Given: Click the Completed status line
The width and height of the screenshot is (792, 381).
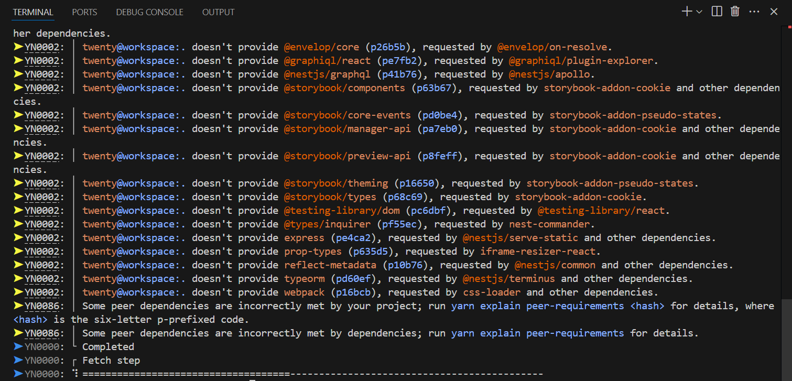Looking at the screenshot, I should pos(108,346).
